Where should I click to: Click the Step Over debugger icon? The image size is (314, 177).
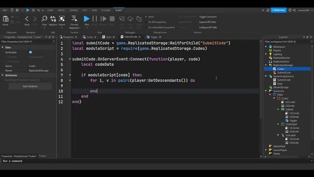[131, 19]
